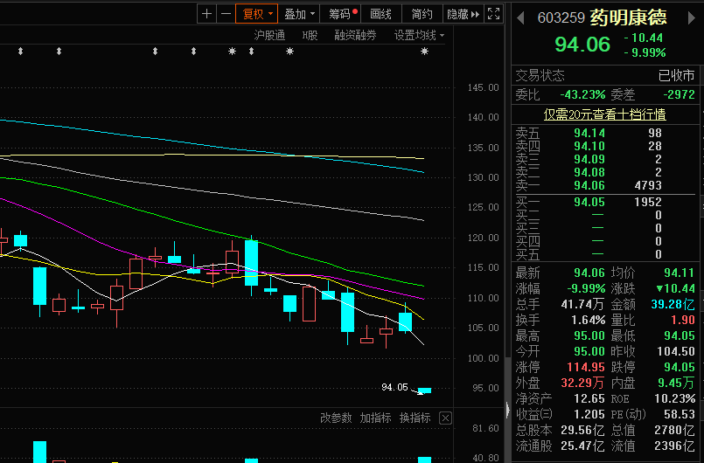
Task: Click the 卖一 price 94.06
Action: pos(589,185)
